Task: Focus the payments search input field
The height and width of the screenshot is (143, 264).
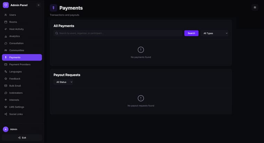Action: (x=118, y=33)
